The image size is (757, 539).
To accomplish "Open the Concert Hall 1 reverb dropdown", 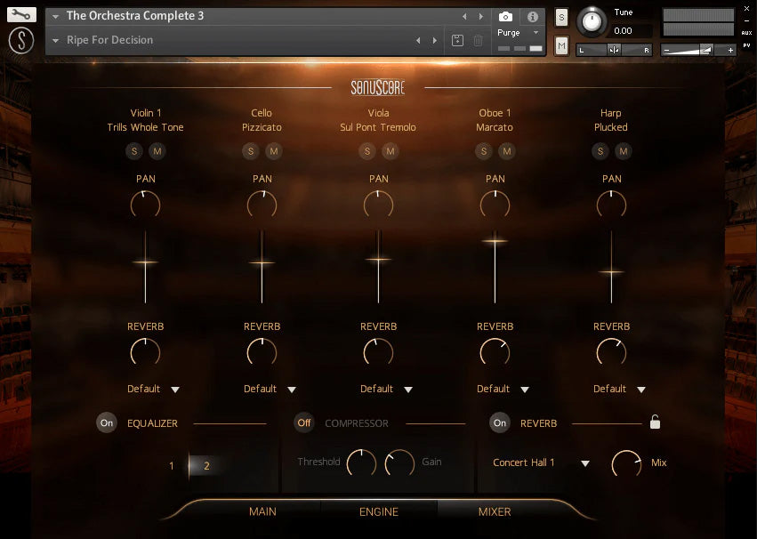I will [x=541, y=463].
